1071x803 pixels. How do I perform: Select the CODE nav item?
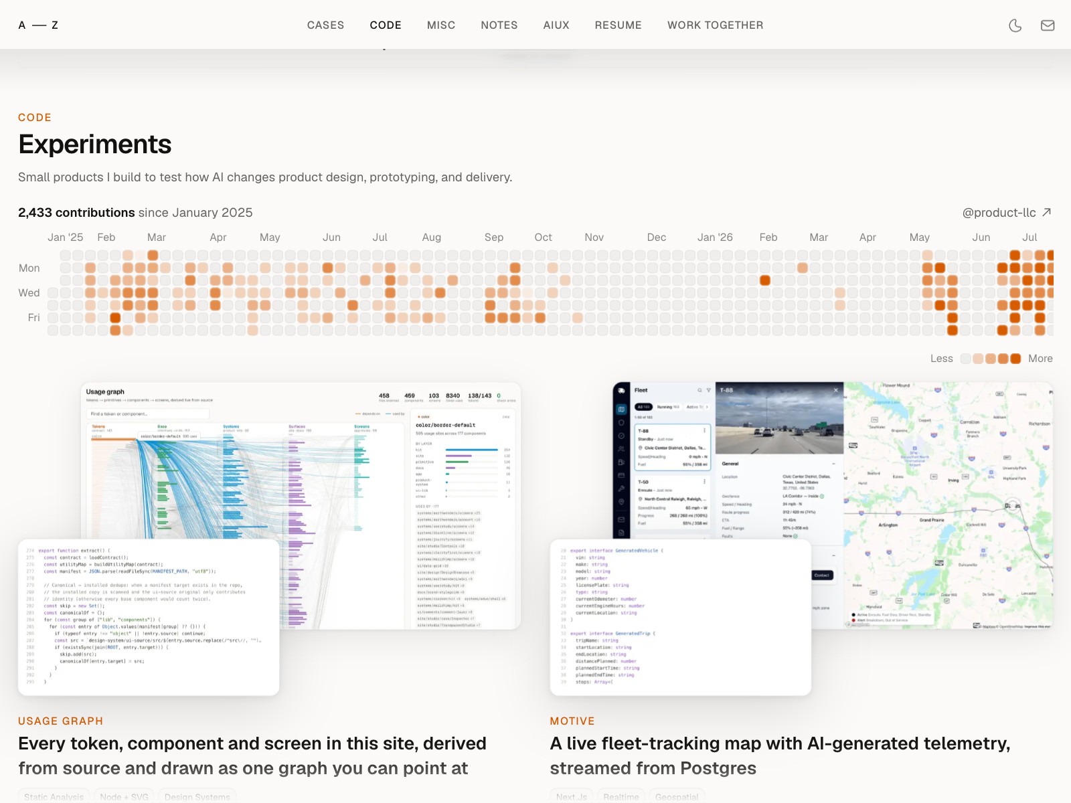point(386,25)
